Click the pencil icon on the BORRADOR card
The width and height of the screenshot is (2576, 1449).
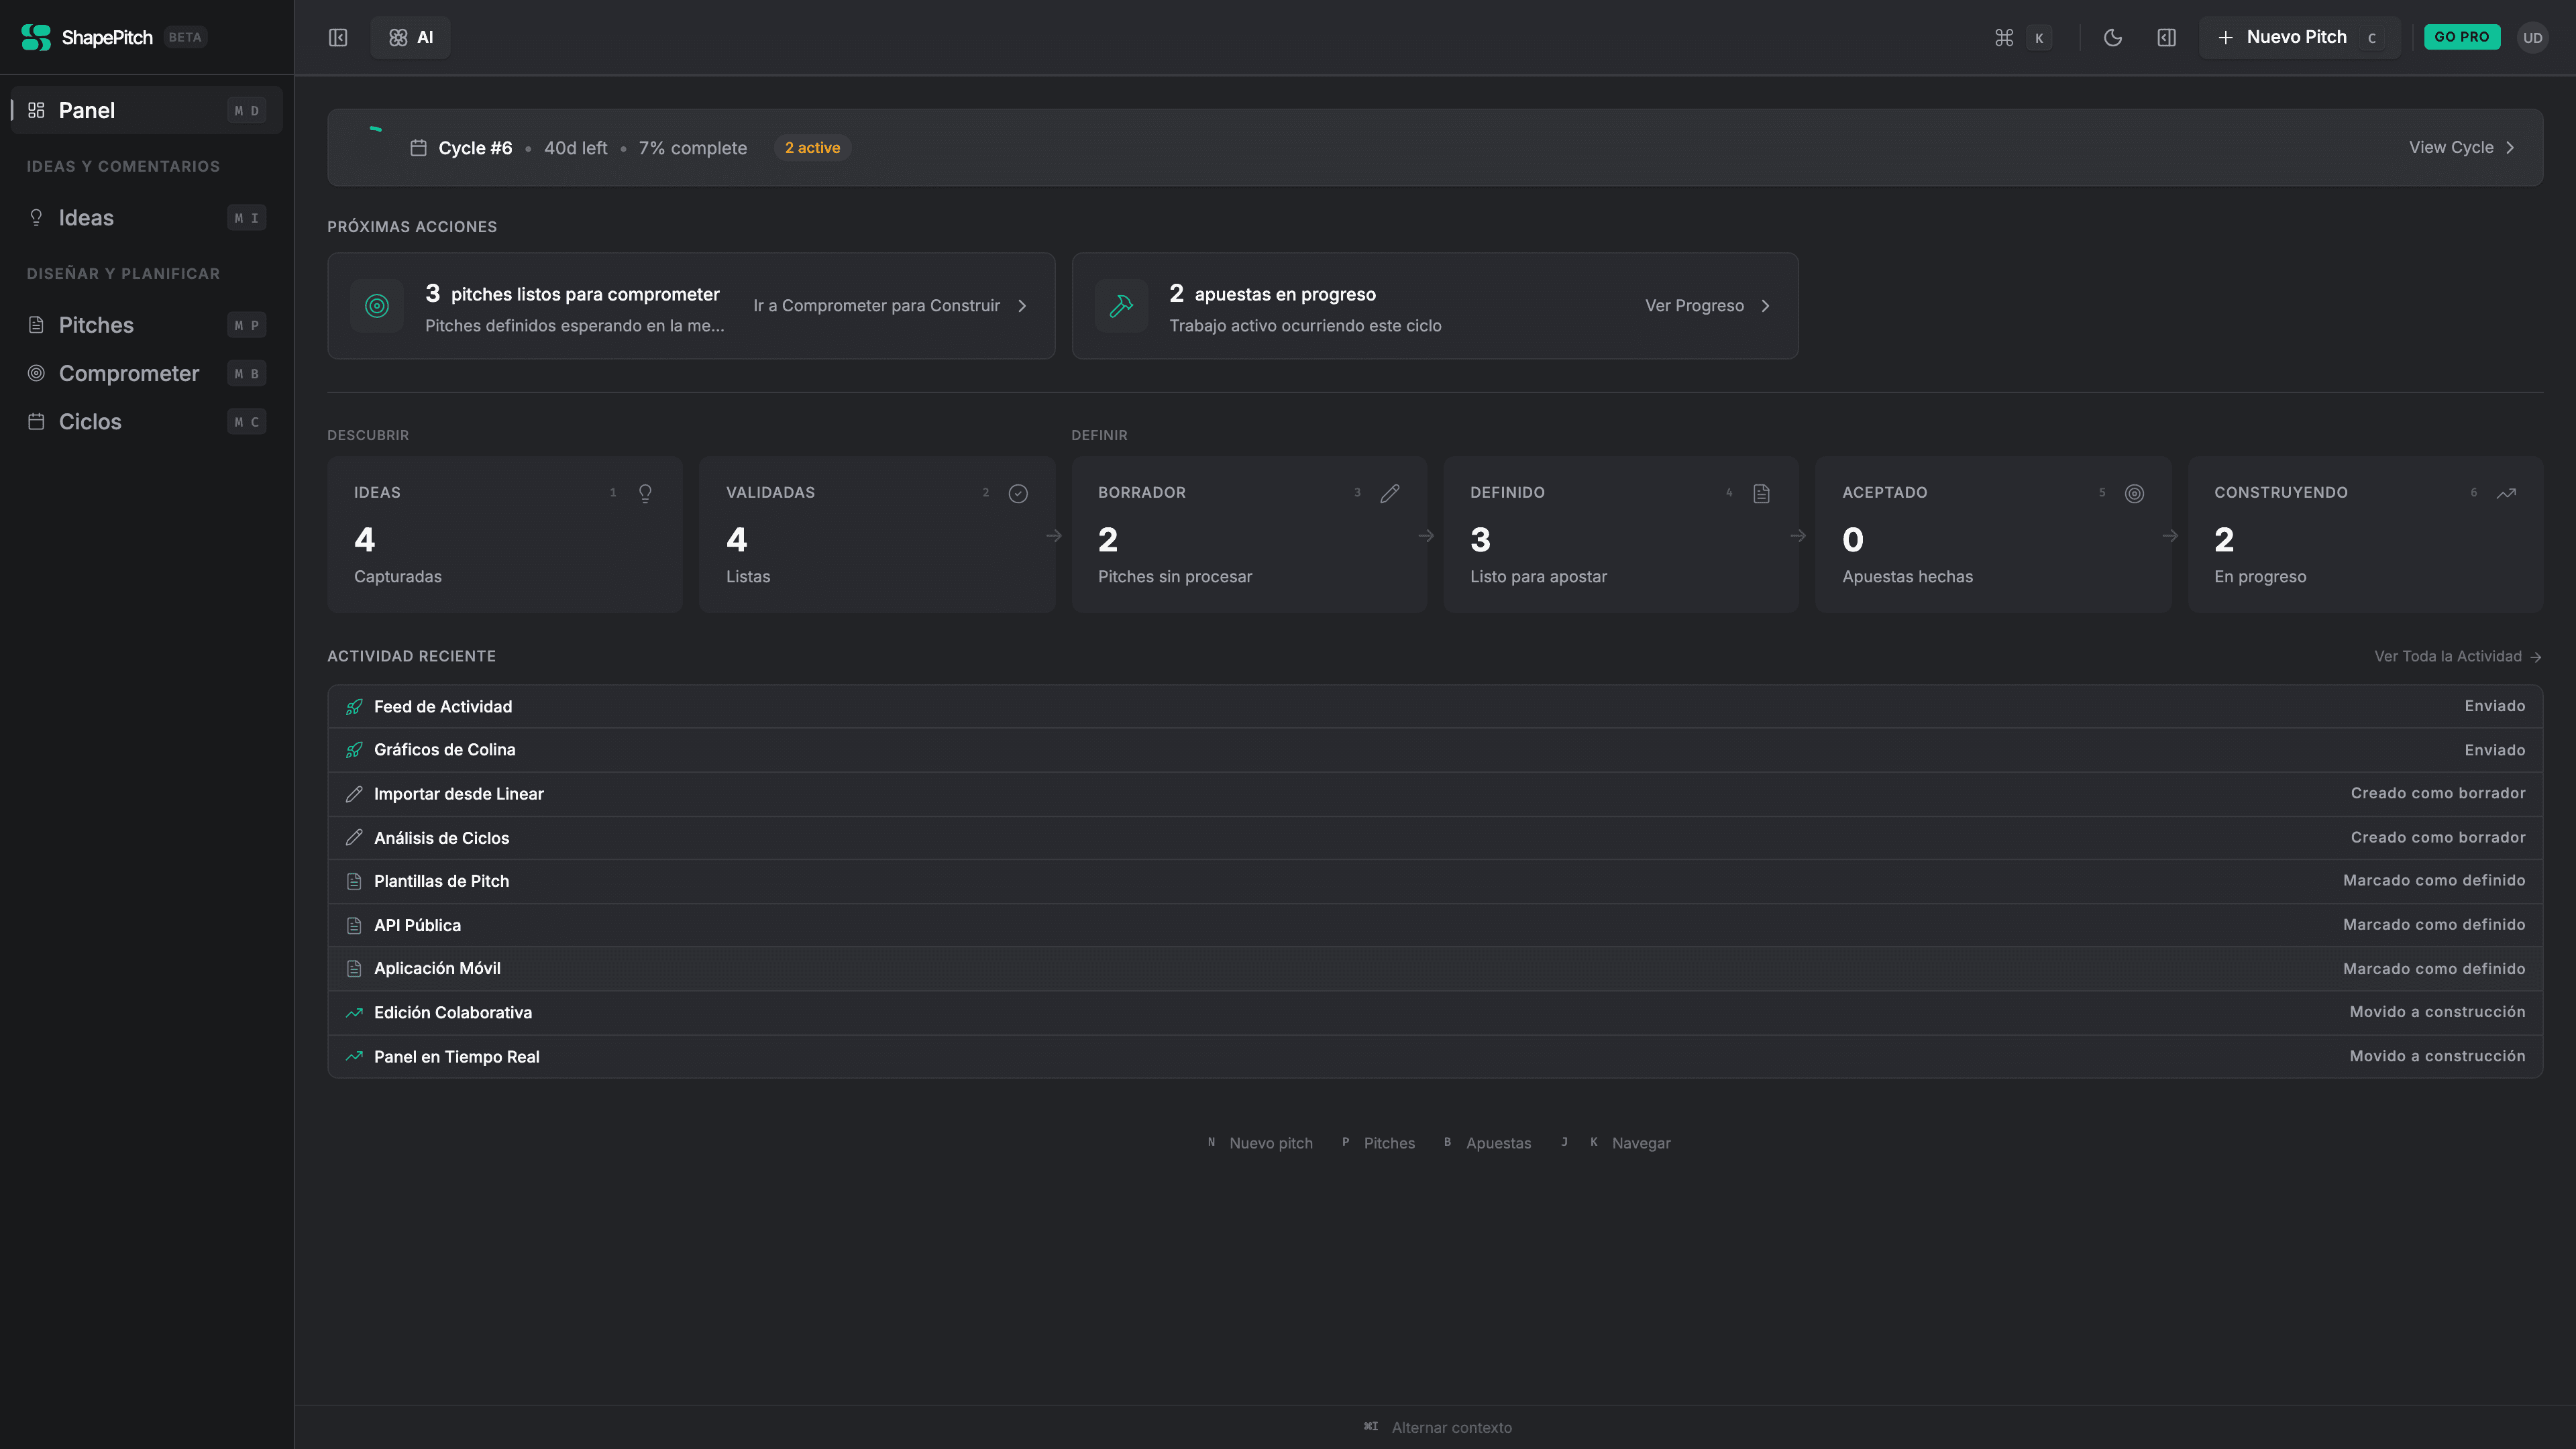pos(1390,492)
